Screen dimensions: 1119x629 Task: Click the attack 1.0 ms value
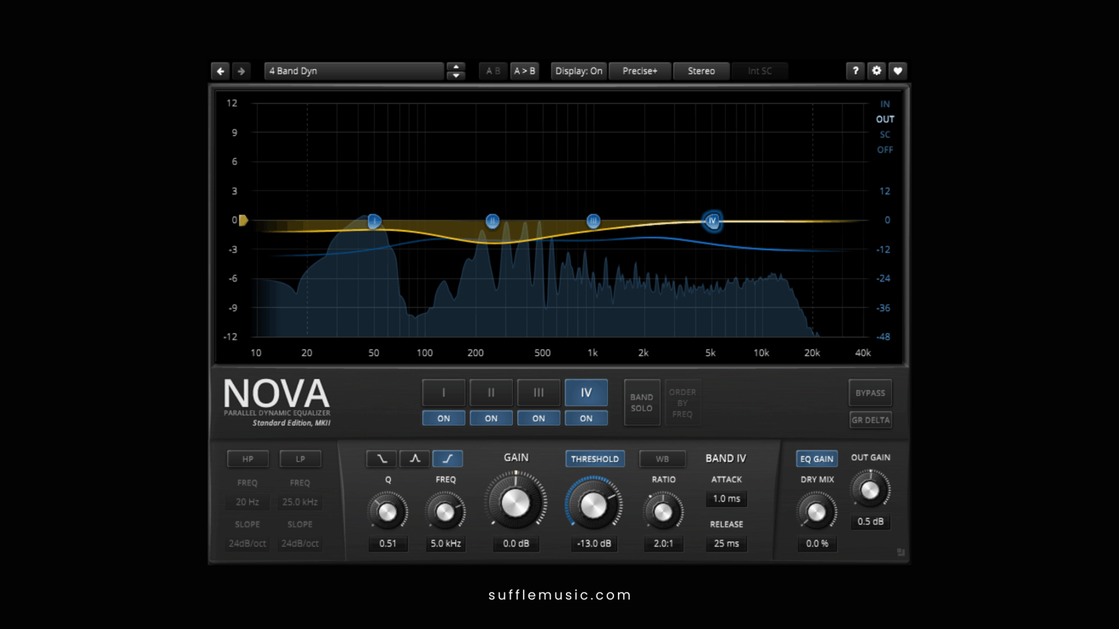coord(726,499)
